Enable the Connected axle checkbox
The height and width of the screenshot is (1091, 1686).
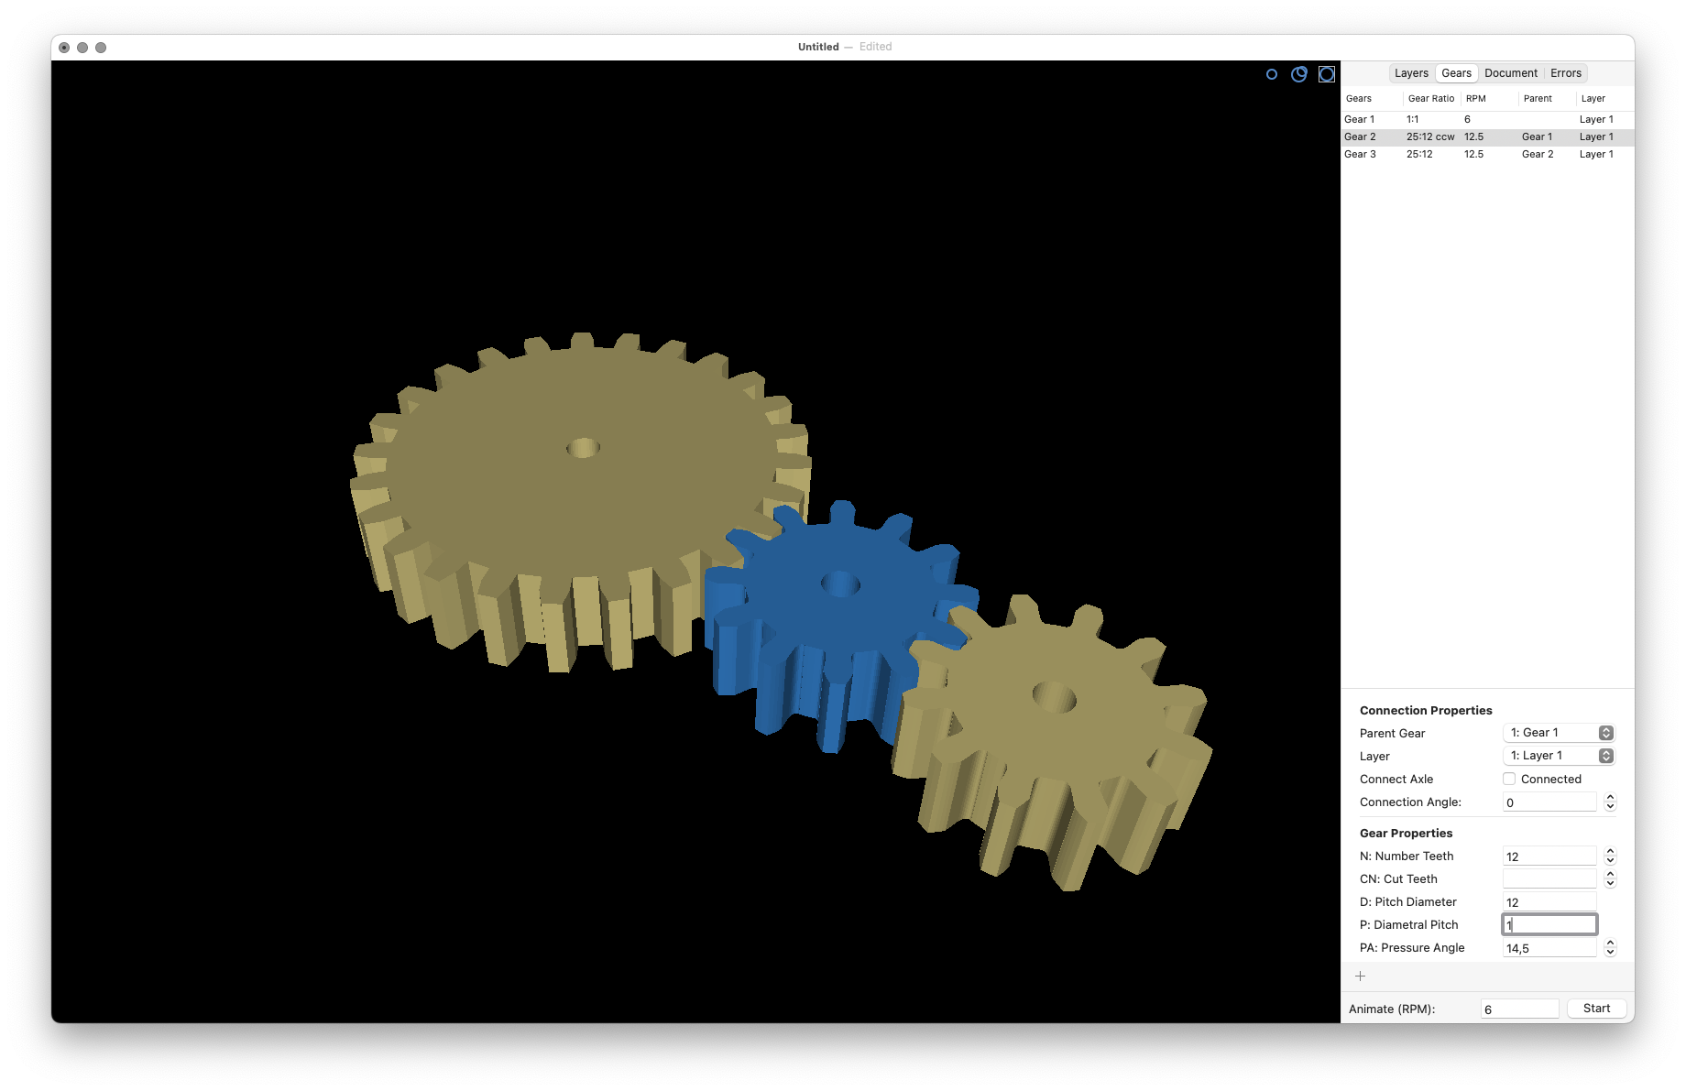pyautogui.click(x=1509, y=780)
